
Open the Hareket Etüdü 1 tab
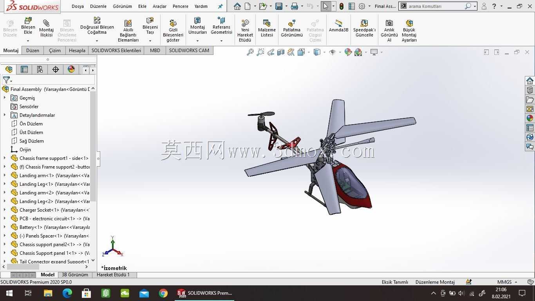tap(113, 275)
